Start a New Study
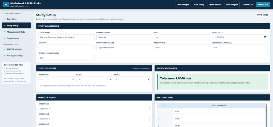Screen dimensions: 273x127 [x=199, y=5]
